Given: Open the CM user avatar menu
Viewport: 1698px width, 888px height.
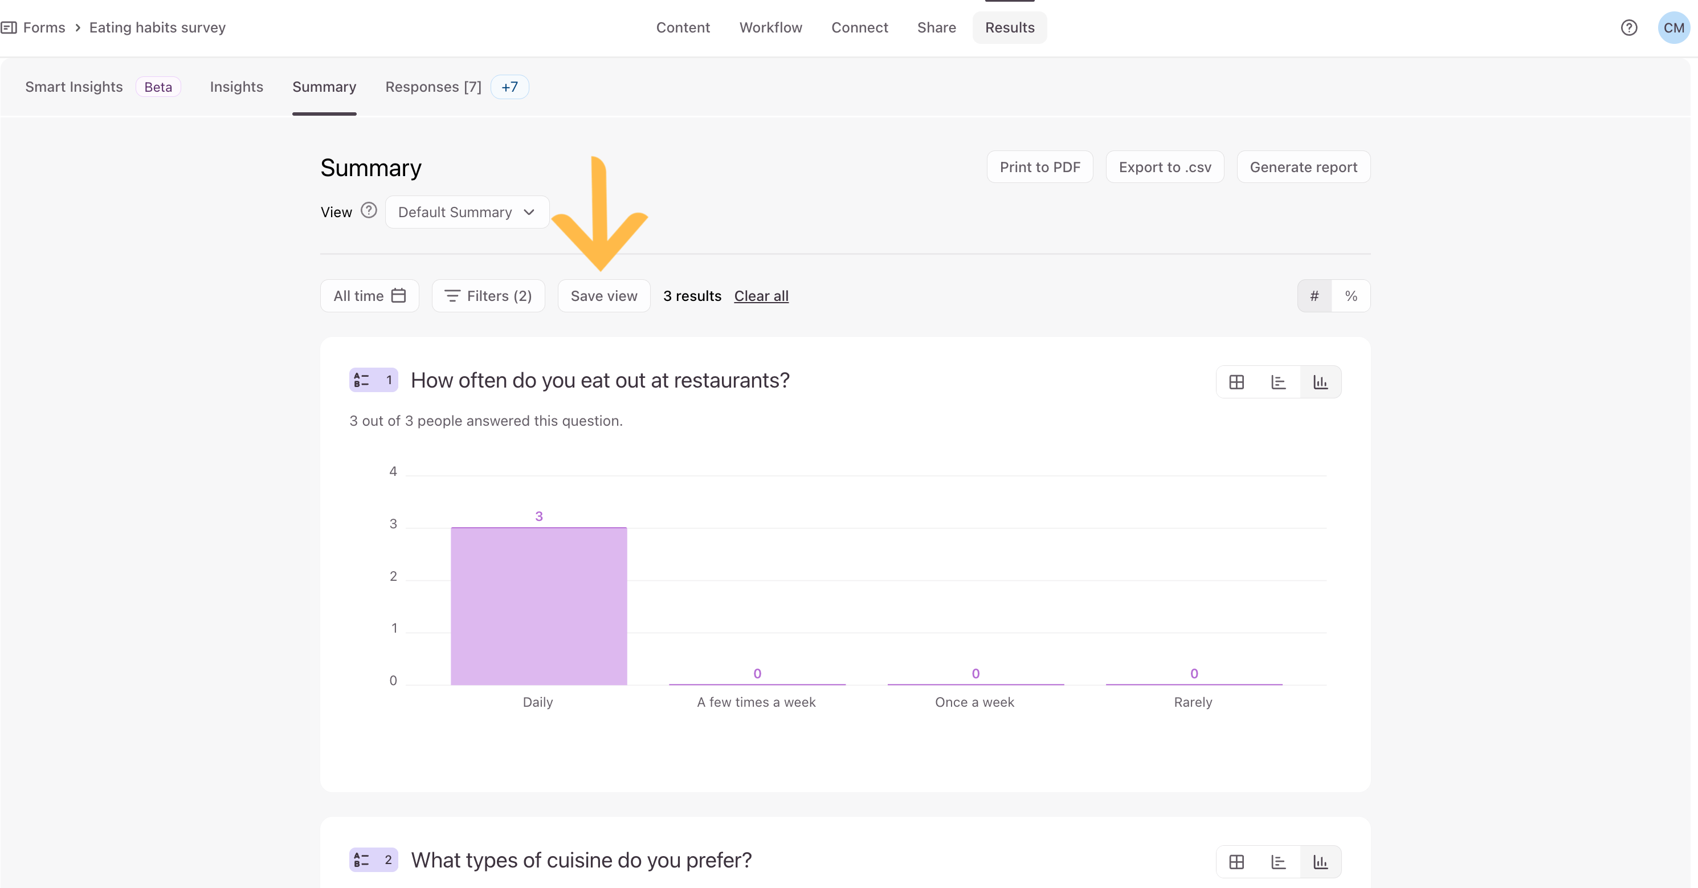Looking at the screenshot, I should [x=1673, y=28].
